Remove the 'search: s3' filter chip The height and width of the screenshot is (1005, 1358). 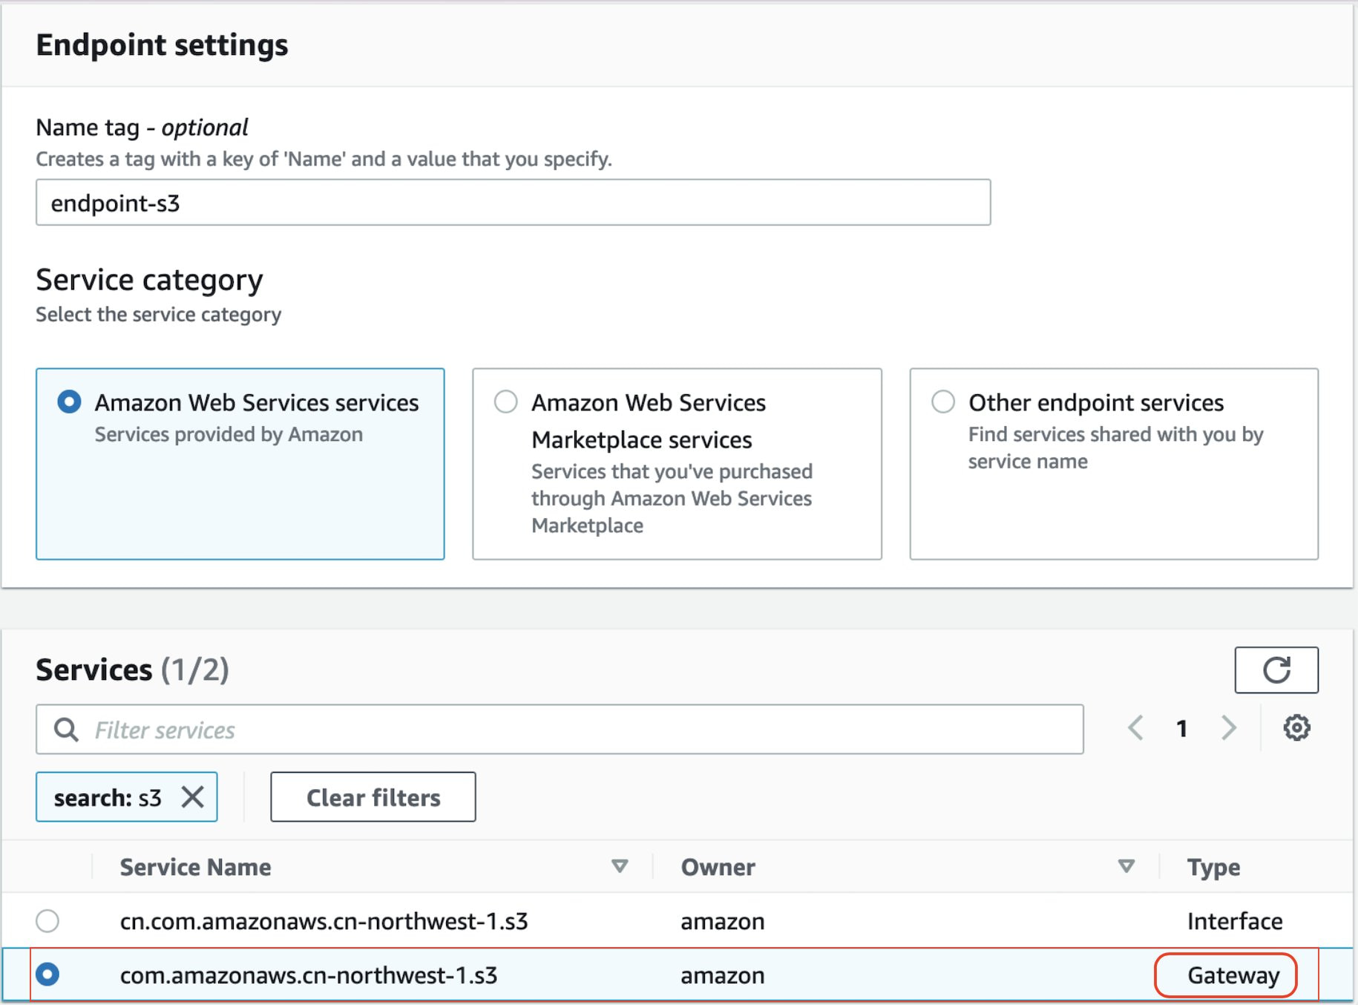coord(193,797)
